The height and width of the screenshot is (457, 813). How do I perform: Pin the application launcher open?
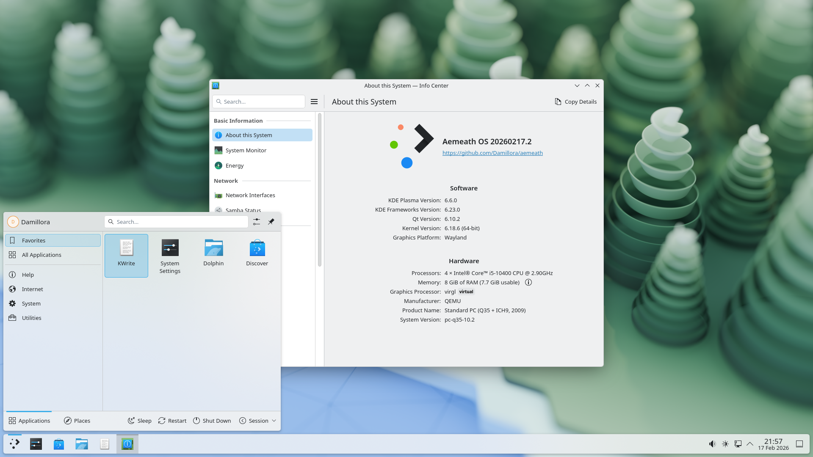click(271, 221)
